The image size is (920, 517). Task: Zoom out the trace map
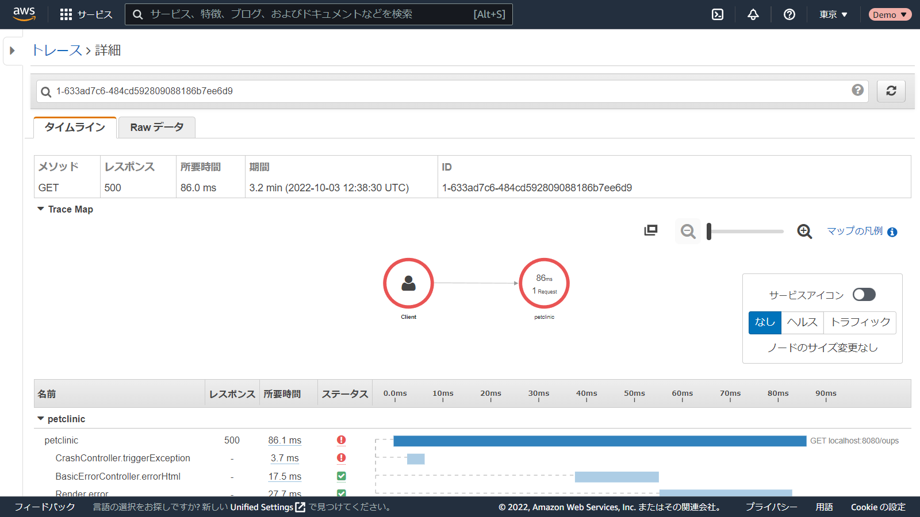coord(688,232)
